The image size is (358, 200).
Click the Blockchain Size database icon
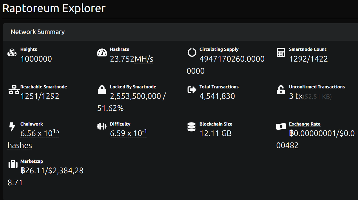pos(192,127)
